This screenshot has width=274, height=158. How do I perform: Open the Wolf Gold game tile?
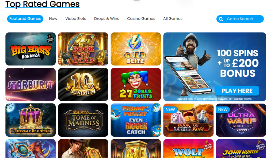[x=188, y=149]
